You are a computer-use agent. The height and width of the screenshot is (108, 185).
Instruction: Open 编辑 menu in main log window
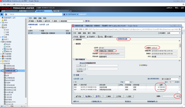[x=35, y=18]
